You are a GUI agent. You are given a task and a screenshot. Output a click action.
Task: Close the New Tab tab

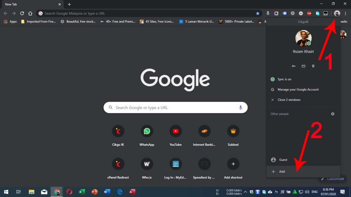[x=60, y=4]
